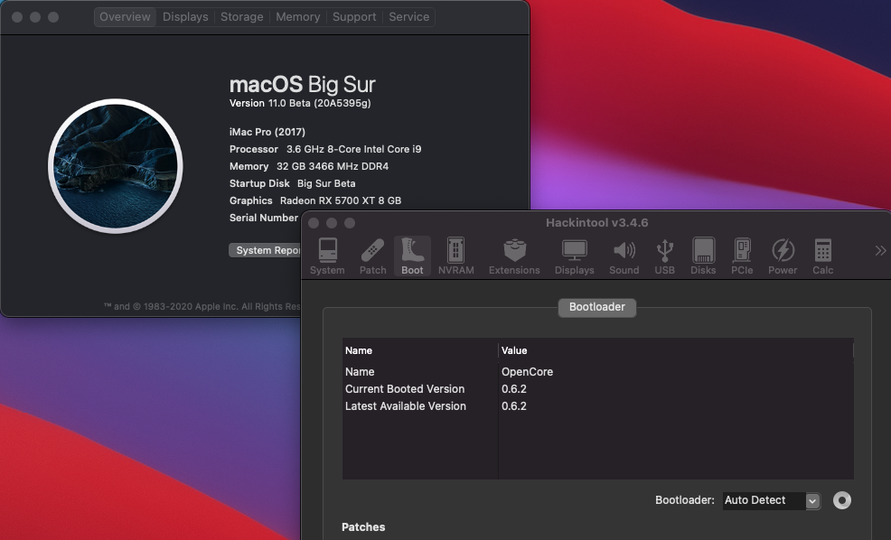The height and width of the screenshot is (540, 891).
Task: Open the Disks section in Hackintool
Action: click(703, 256)
